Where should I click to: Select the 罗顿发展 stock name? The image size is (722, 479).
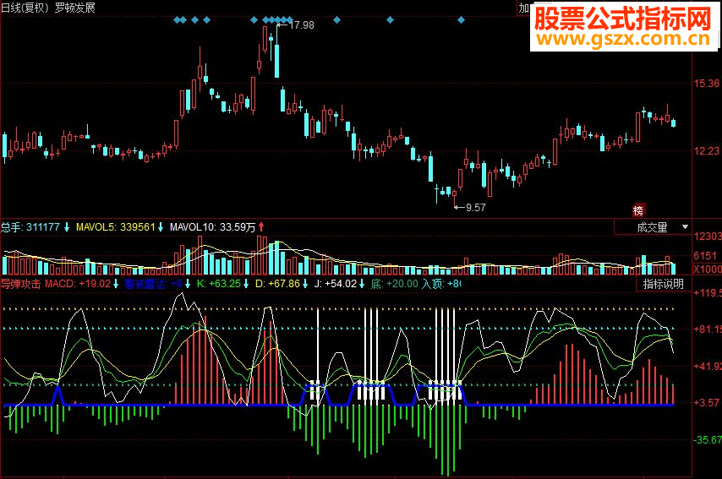coord(74,8)
